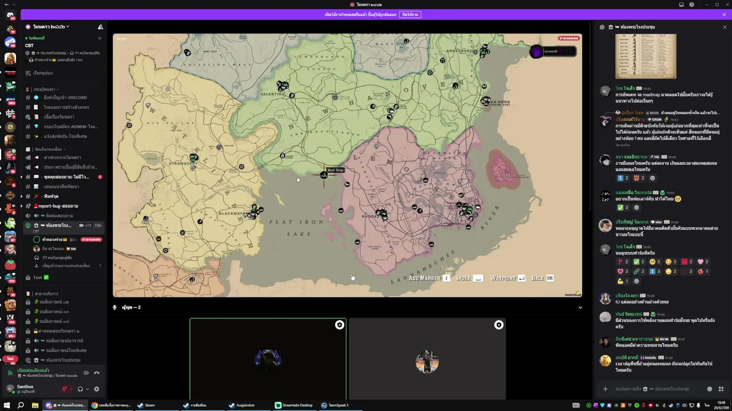Image resolution: width=732 pixels, height=411 pixels.
Task: Switch to TeamSpeak 3 in taskbar
Action: click(x=339, y=405)
